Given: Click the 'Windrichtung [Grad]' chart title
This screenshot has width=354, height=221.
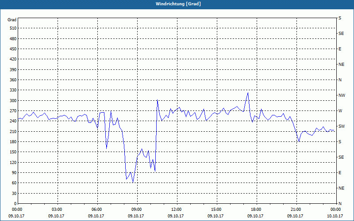Looking at the screenshot, I should 178,4.
